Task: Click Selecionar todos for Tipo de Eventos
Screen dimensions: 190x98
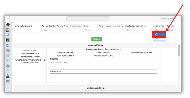Action: 75,26
